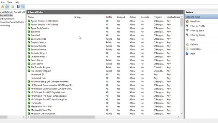Image resolution: width=218 pixels, height=123 pixels.
Task: Click green check icon for HP Officejet SendFaxAppExe
Action: [29, 99]
